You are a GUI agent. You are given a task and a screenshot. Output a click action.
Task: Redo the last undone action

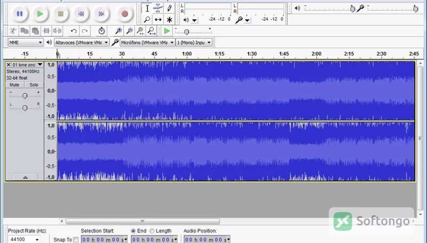pyautogui.click(x=85, y=31)
